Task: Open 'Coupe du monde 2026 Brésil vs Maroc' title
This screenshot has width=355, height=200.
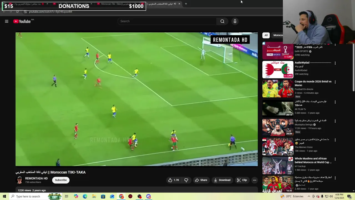Action: coord(313,83)
